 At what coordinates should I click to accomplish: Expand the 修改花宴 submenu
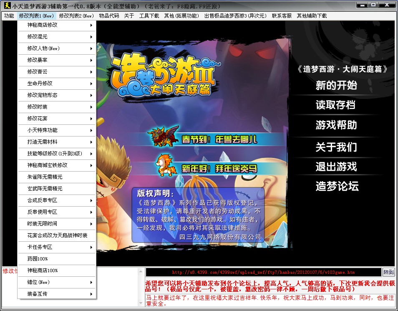pos(57,119)
